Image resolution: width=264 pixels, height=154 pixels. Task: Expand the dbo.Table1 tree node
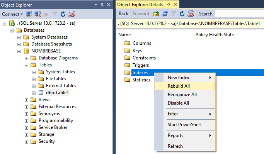34,93
